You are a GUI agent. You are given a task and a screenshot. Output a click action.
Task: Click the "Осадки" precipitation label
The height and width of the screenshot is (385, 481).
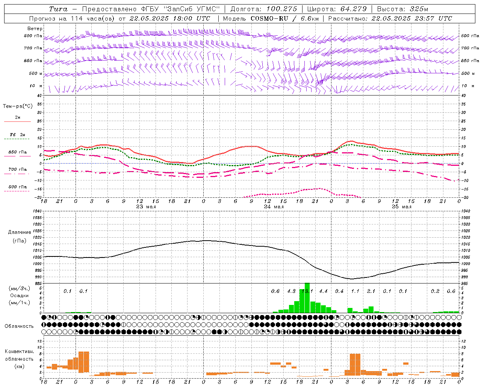[x=20, y=296]
